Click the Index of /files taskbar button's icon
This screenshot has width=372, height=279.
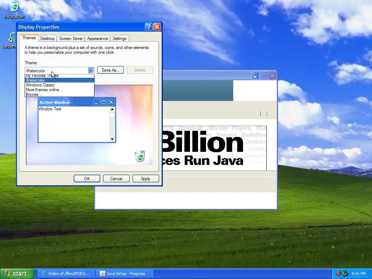click(44, 274)
